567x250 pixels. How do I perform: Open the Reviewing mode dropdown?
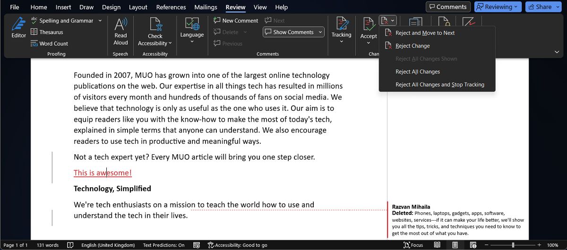498,7
